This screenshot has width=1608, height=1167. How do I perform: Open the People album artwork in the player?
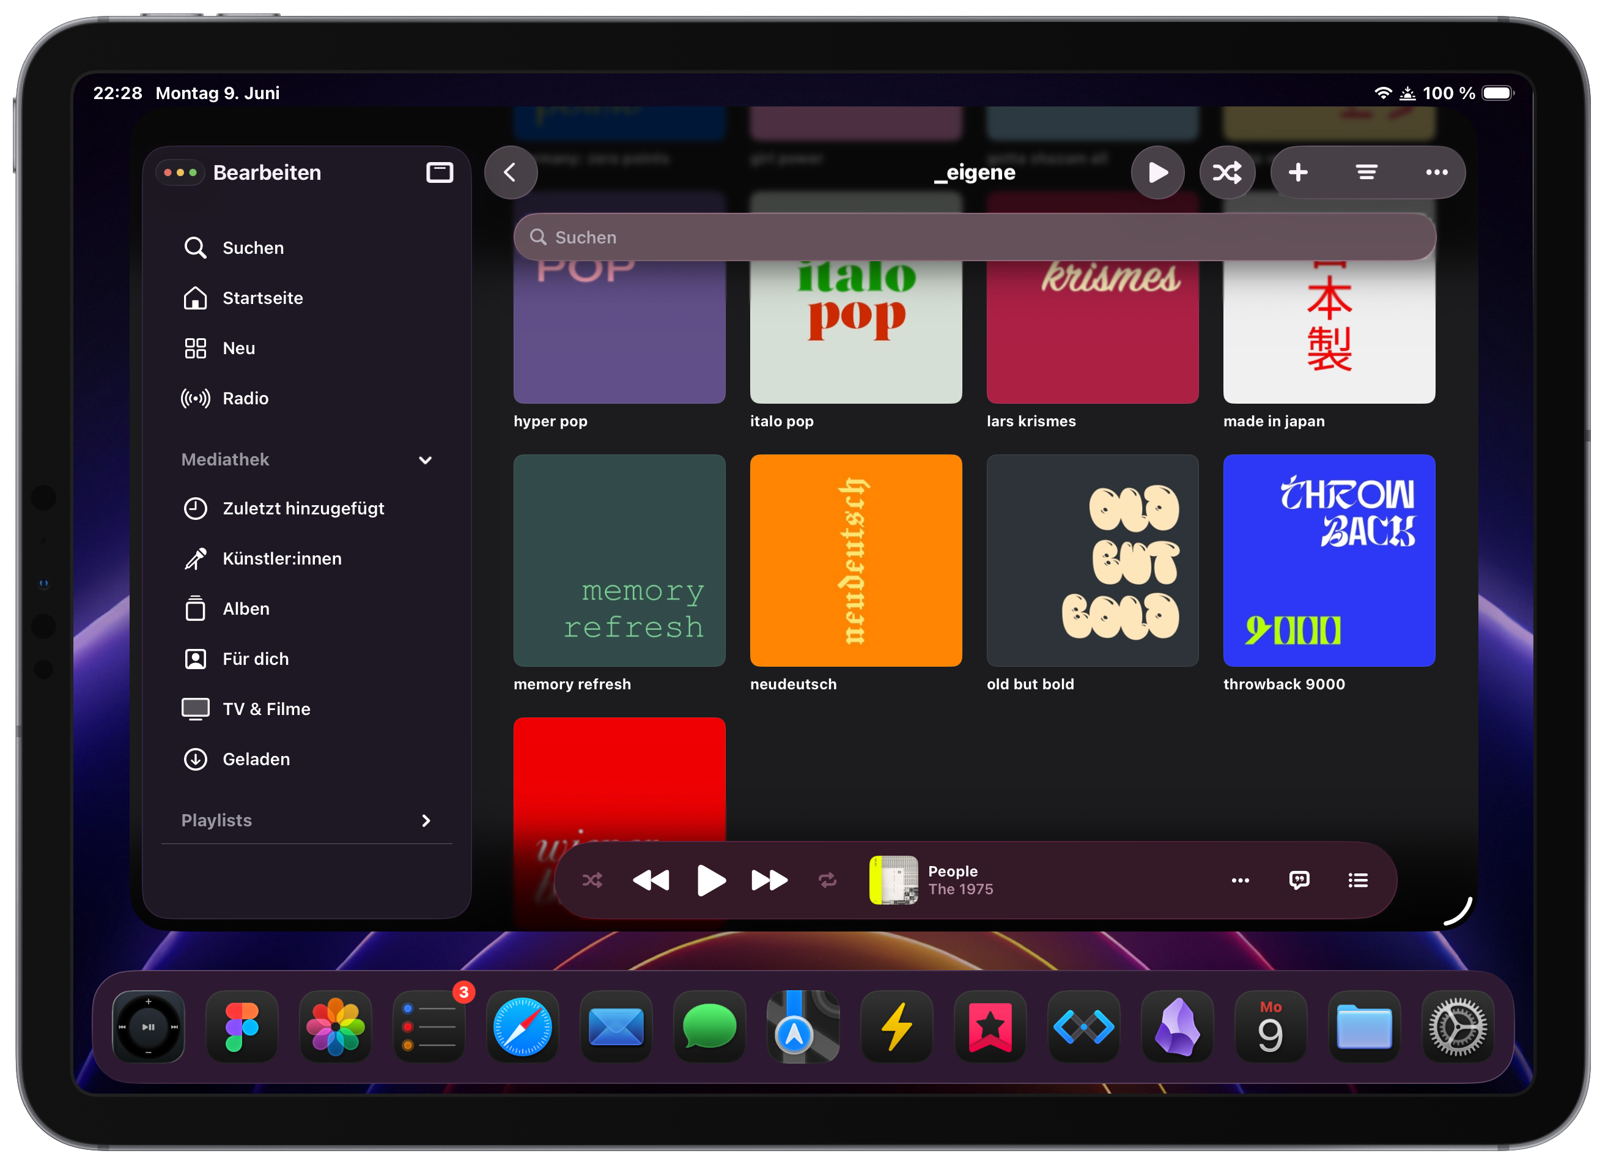click(893, 880)
